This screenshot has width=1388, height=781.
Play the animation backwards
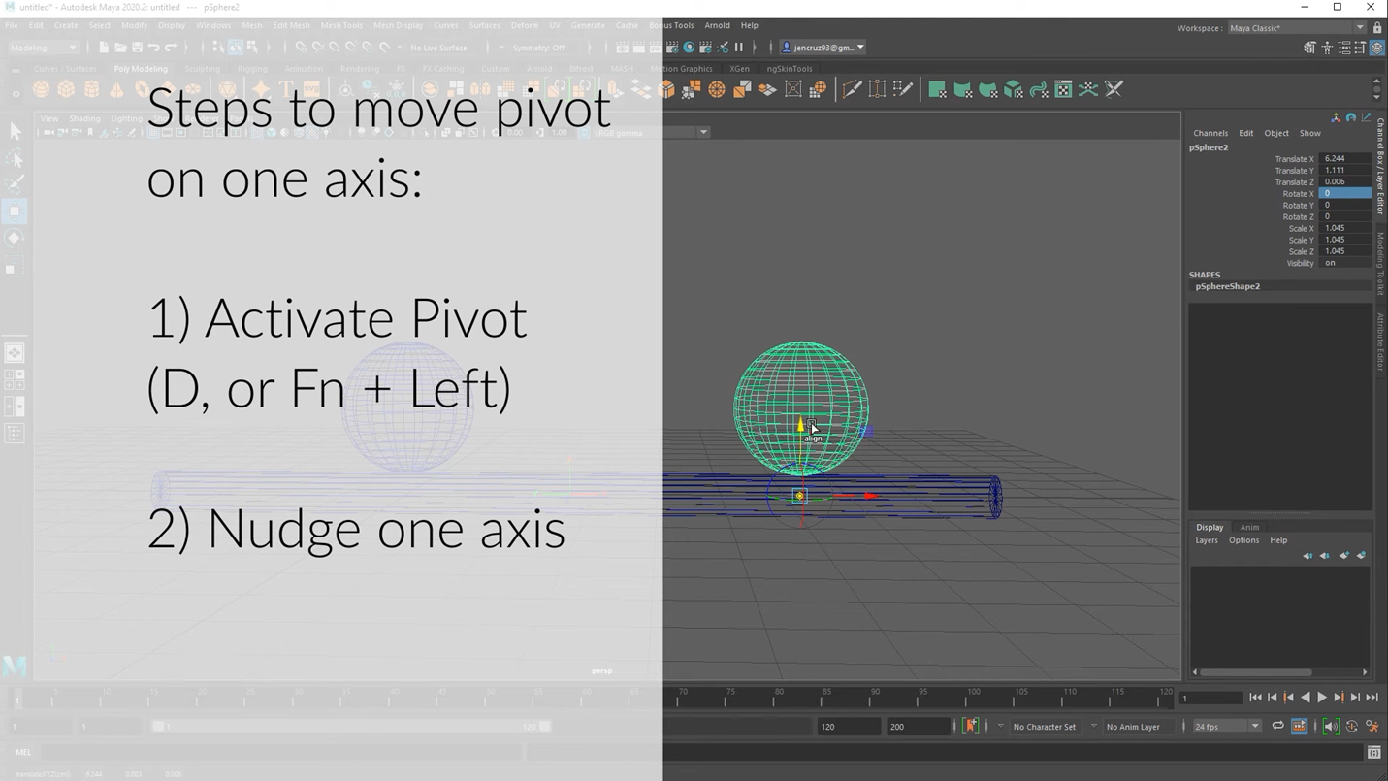1306,698
